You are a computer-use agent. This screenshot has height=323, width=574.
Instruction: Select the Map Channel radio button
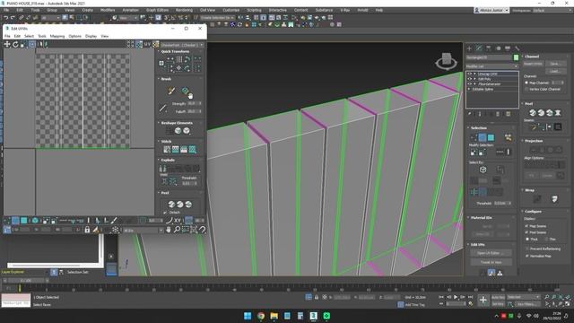pos(526,83)
